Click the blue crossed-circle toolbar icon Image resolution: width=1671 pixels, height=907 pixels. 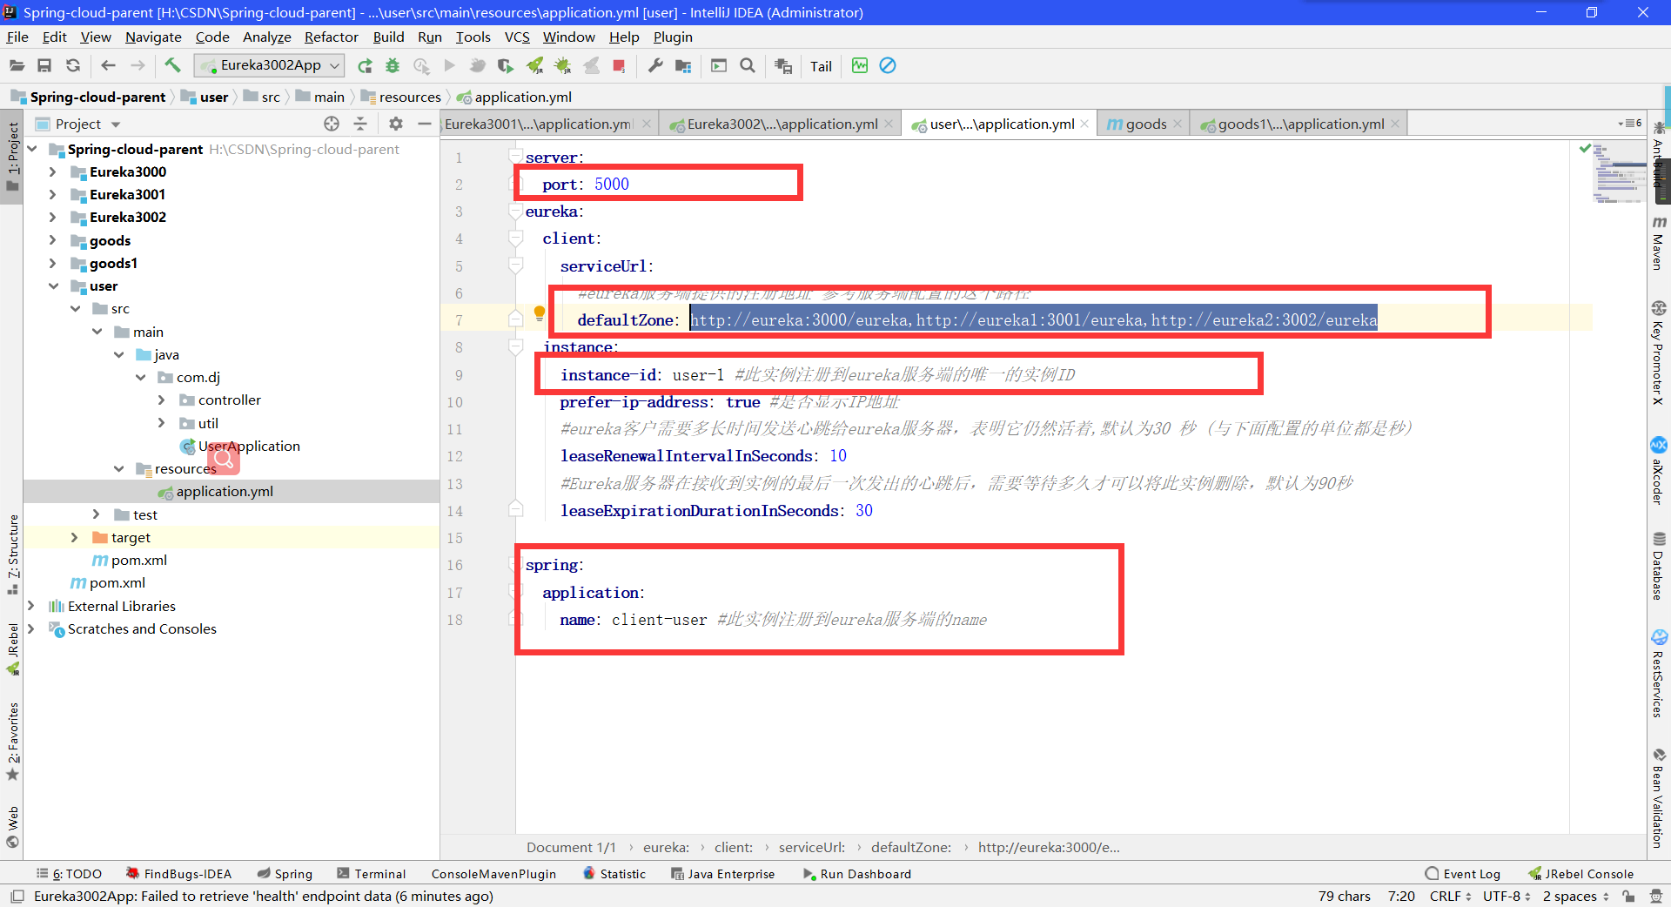[888, 66]
